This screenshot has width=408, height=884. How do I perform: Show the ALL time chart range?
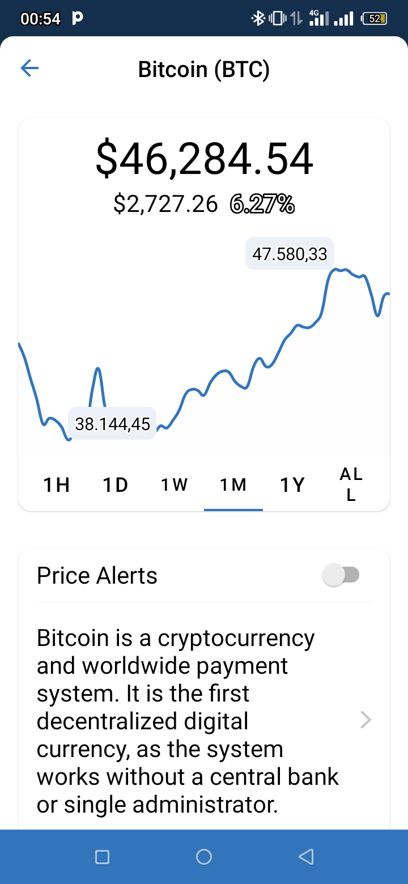pos(351,485)
